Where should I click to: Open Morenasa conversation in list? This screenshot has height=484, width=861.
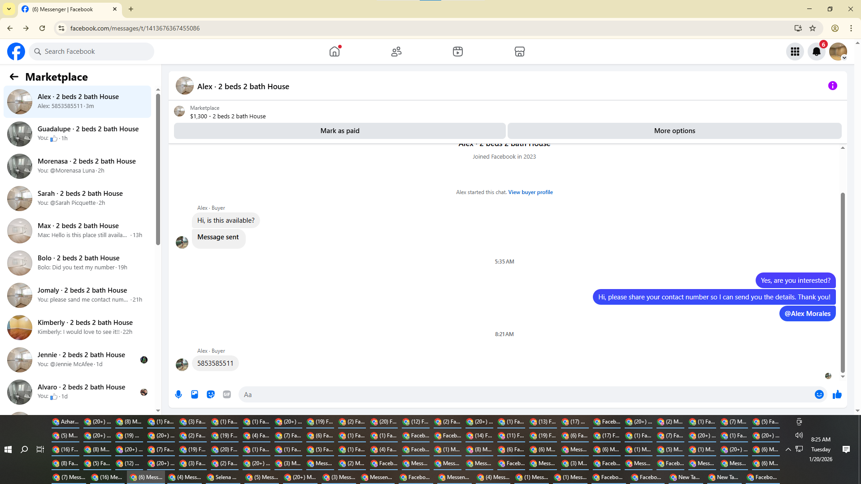pos(78,166)
